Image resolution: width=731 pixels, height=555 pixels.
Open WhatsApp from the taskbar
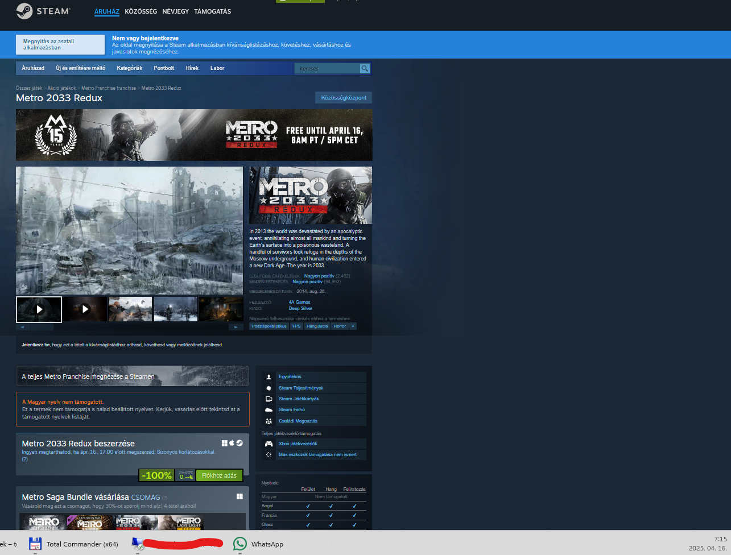259,544
